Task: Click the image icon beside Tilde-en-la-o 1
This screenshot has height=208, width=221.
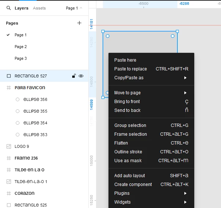Action: pos(9,182)
